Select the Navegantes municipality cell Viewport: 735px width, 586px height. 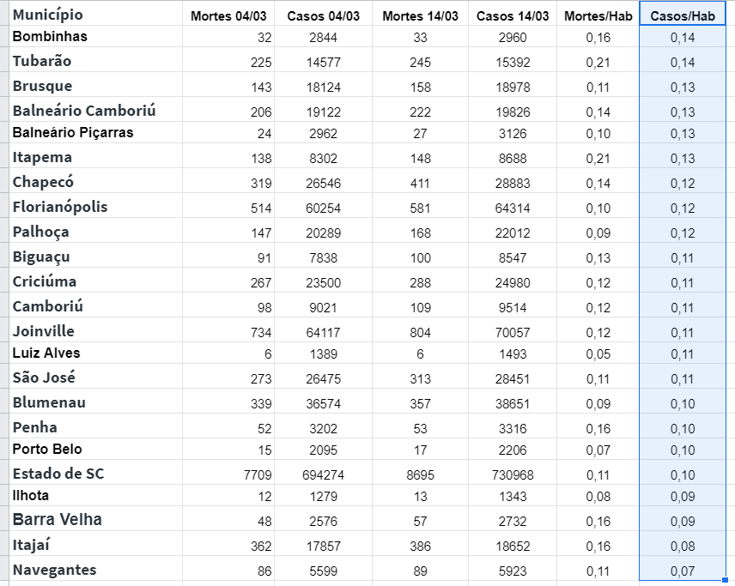click(95, 569)
